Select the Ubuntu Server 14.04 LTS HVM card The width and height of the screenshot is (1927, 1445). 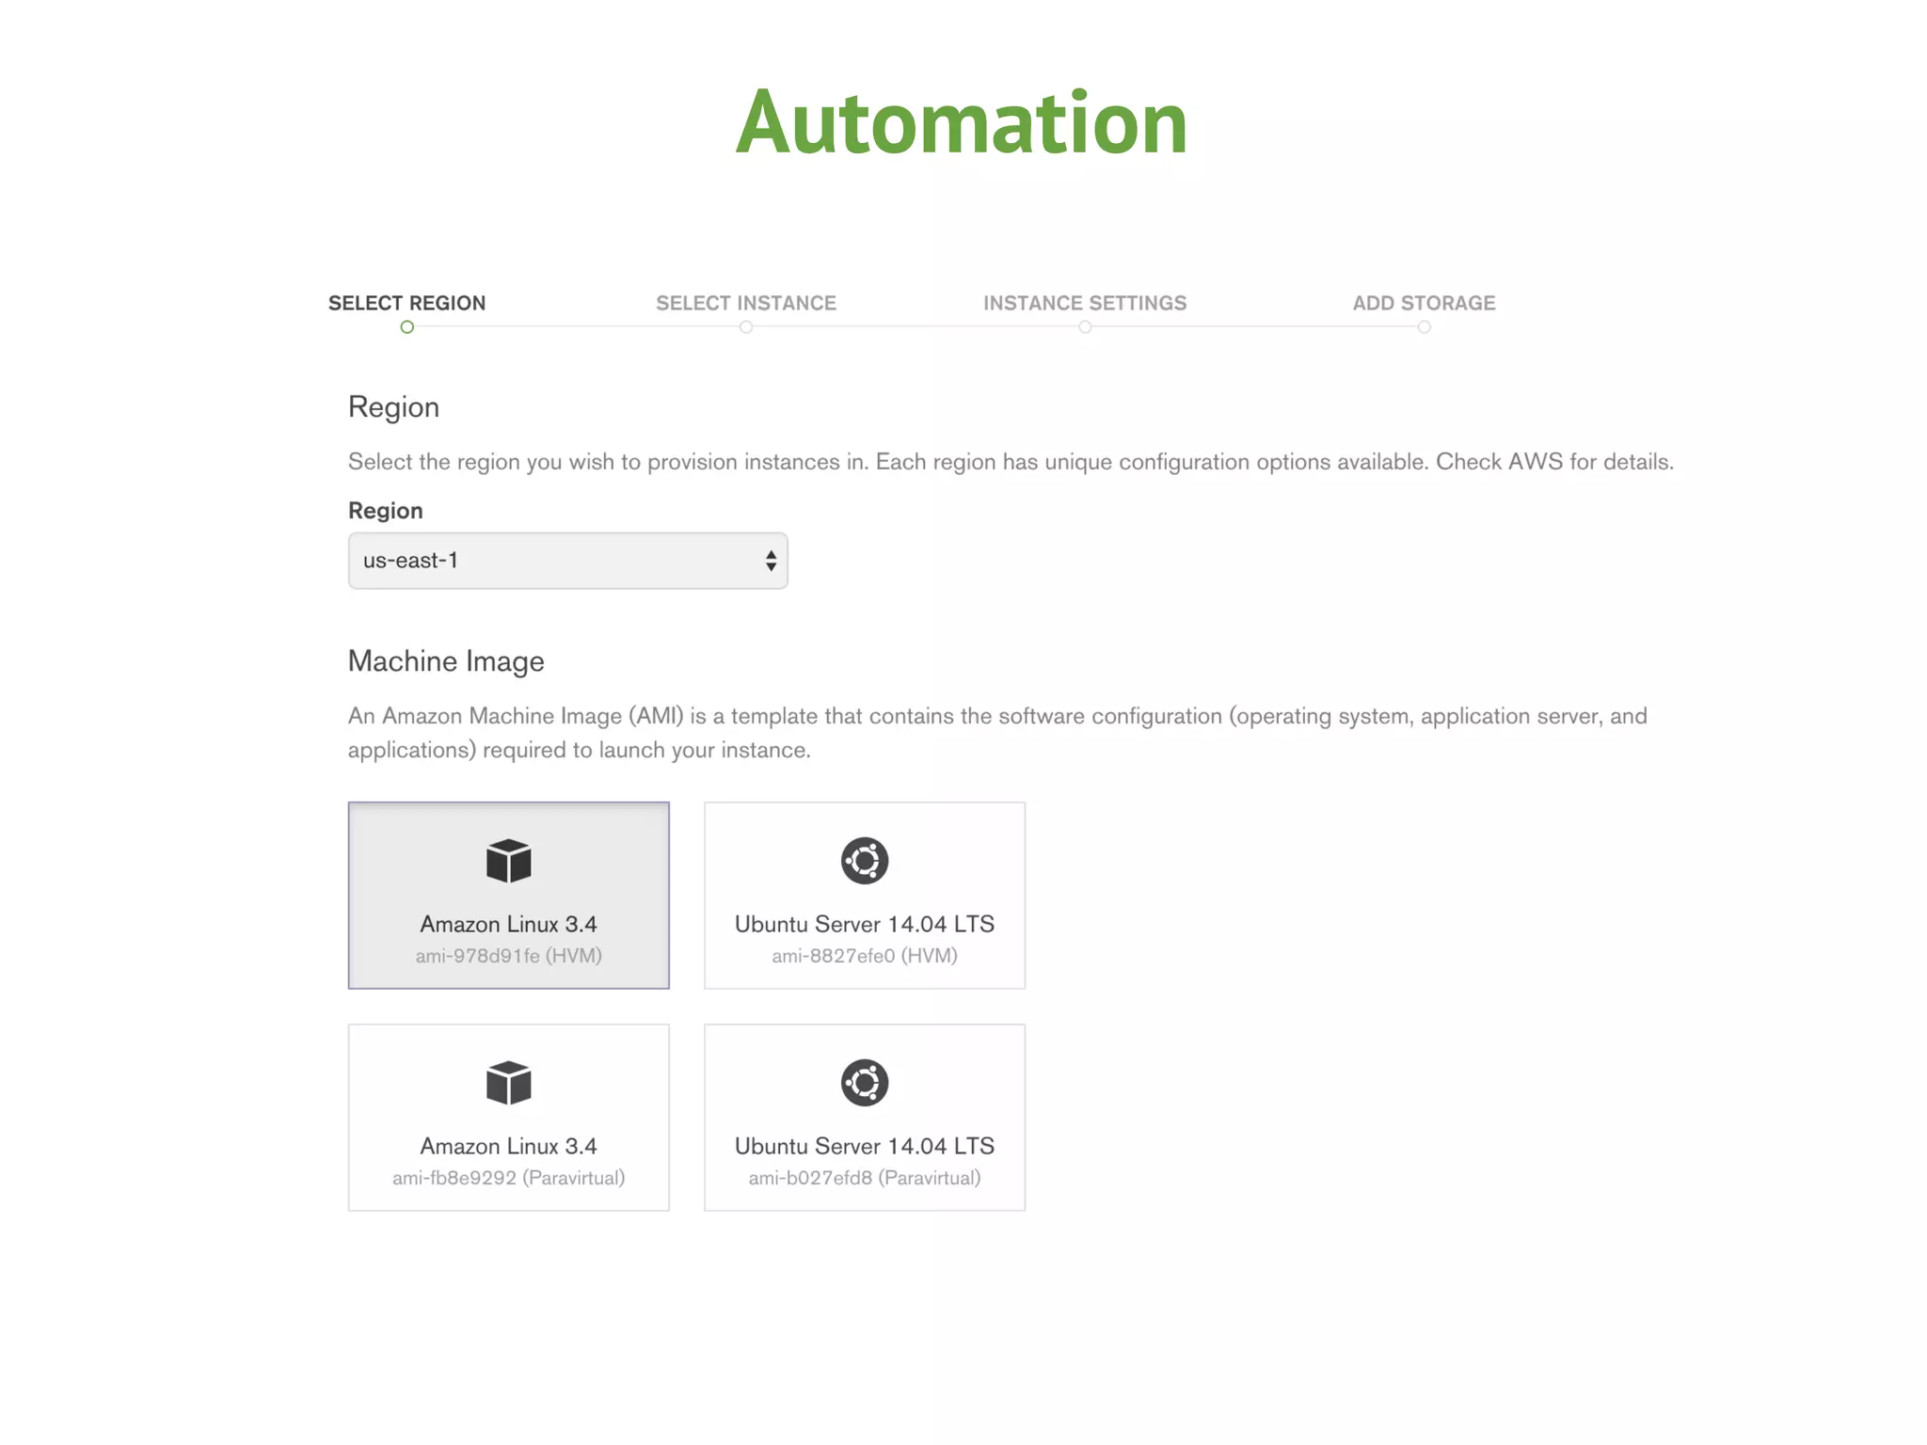pyautogui.click(x=865, y=896)
